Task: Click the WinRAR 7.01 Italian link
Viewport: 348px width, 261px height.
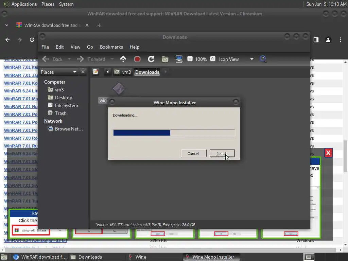Action: point(21,67)
